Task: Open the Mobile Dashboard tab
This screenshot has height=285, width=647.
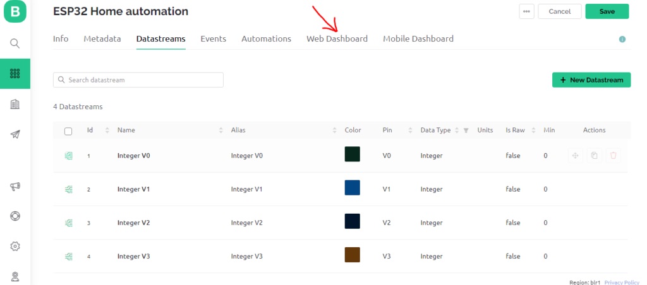Action: tap(418, 38)
